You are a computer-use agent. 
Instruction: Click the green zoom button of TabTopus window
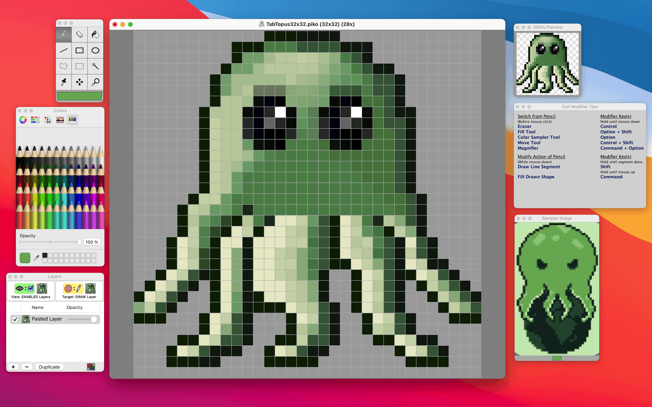coord(130,24)
